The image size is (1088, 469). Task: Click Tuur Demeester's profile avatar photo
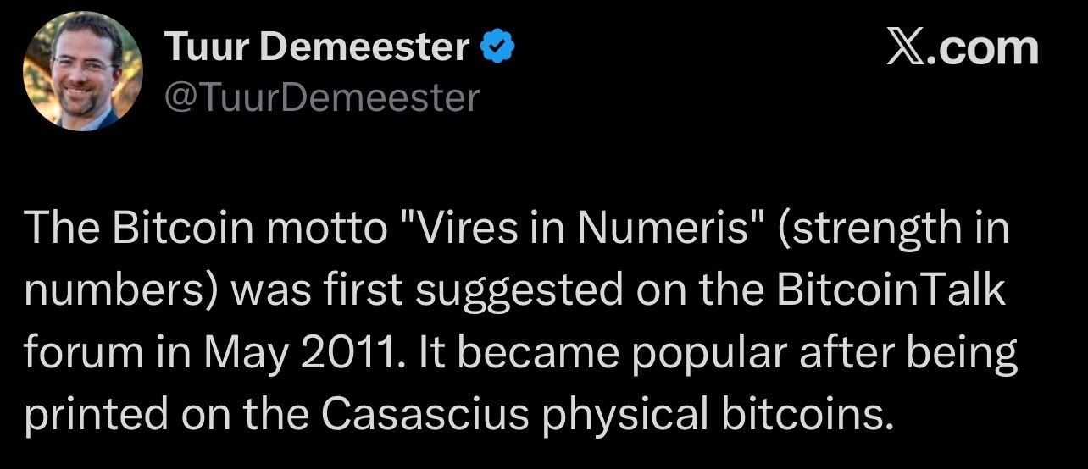pyautogui.click(x=83, y=71)
